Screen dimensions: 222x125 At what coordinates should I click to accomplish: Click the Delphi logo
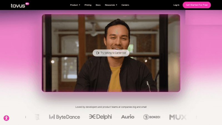tap(100, 117)
